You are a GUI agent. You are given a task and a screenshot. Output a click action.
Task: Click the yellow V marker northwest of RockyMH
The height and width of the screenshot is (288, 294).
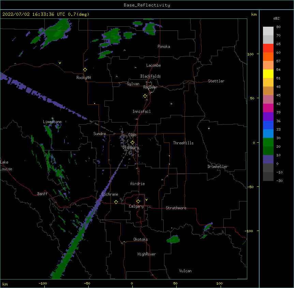60,63
